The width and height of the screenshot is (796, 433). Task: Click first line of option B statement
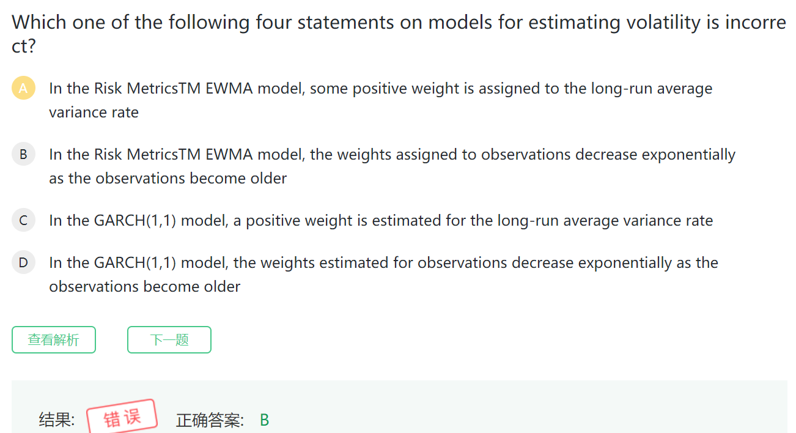click(x=392, y=155)
